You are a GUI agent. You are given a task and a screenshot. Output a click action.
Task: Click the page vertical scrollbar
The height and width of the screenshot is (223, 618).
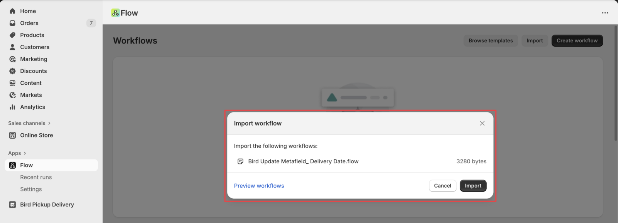(616, 83)
